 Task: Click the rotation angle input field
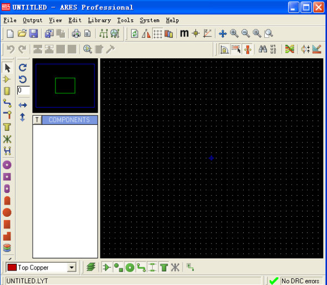click(x=23, y=90)
